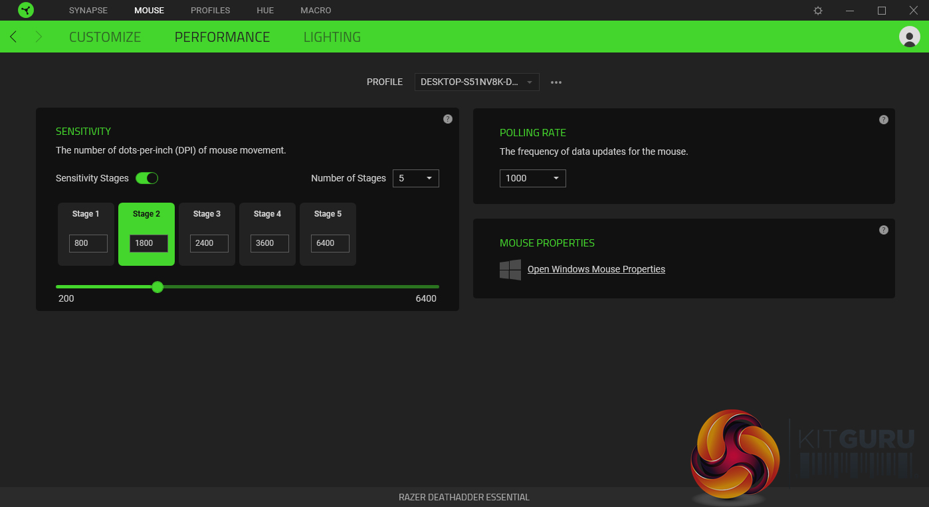
Task: Click the Mouse Properties heading
Action: 547,243
